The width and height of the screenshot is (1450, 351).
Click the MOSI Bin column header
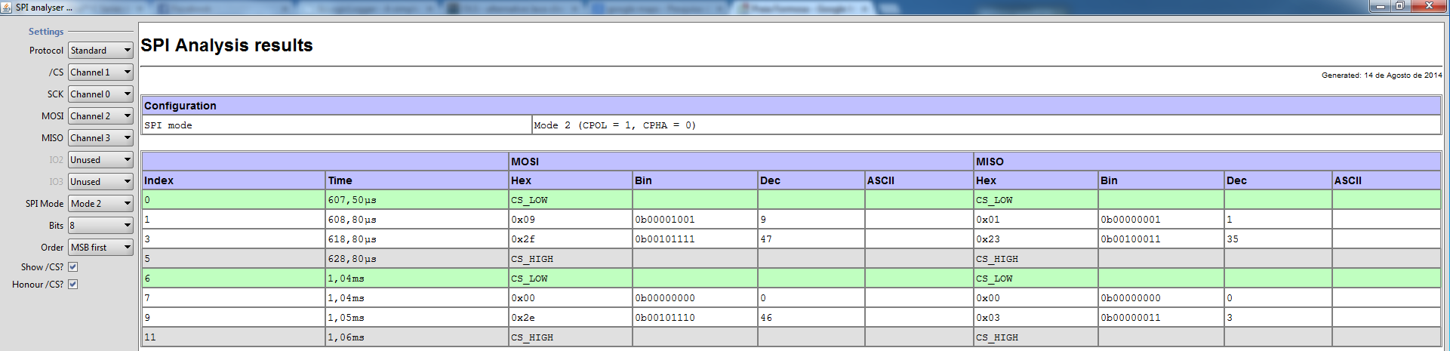click(x=695, y=180)
